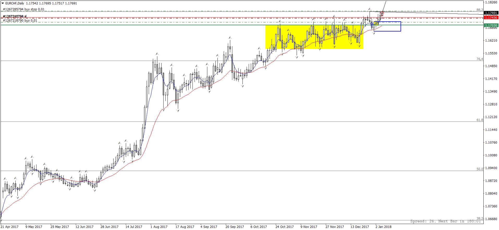Click the 24 Oct 2017 date label

click(x=284, y=227)
